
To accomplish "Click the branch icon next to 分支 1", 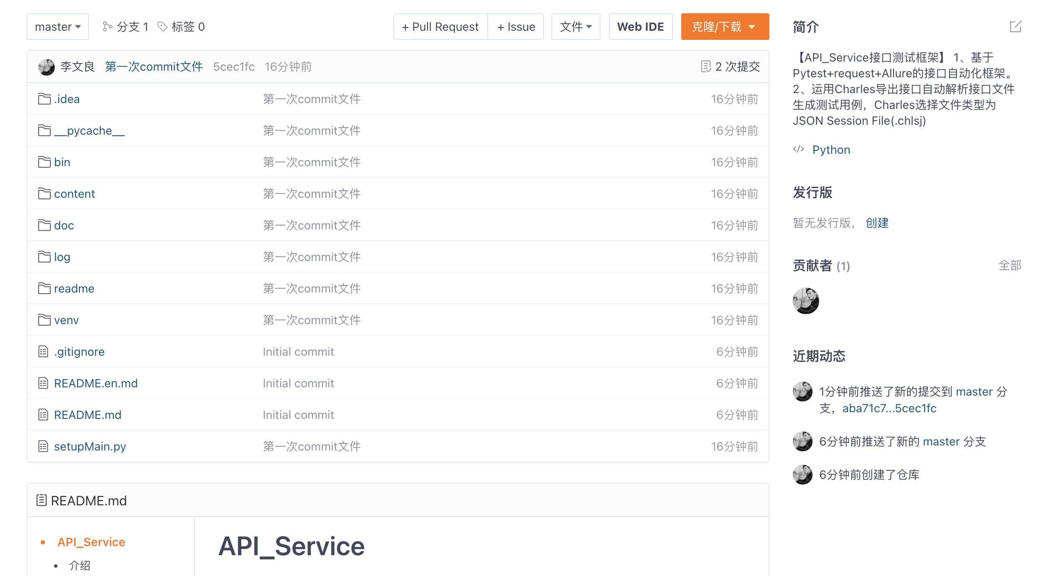I will (x=107, y=27).
